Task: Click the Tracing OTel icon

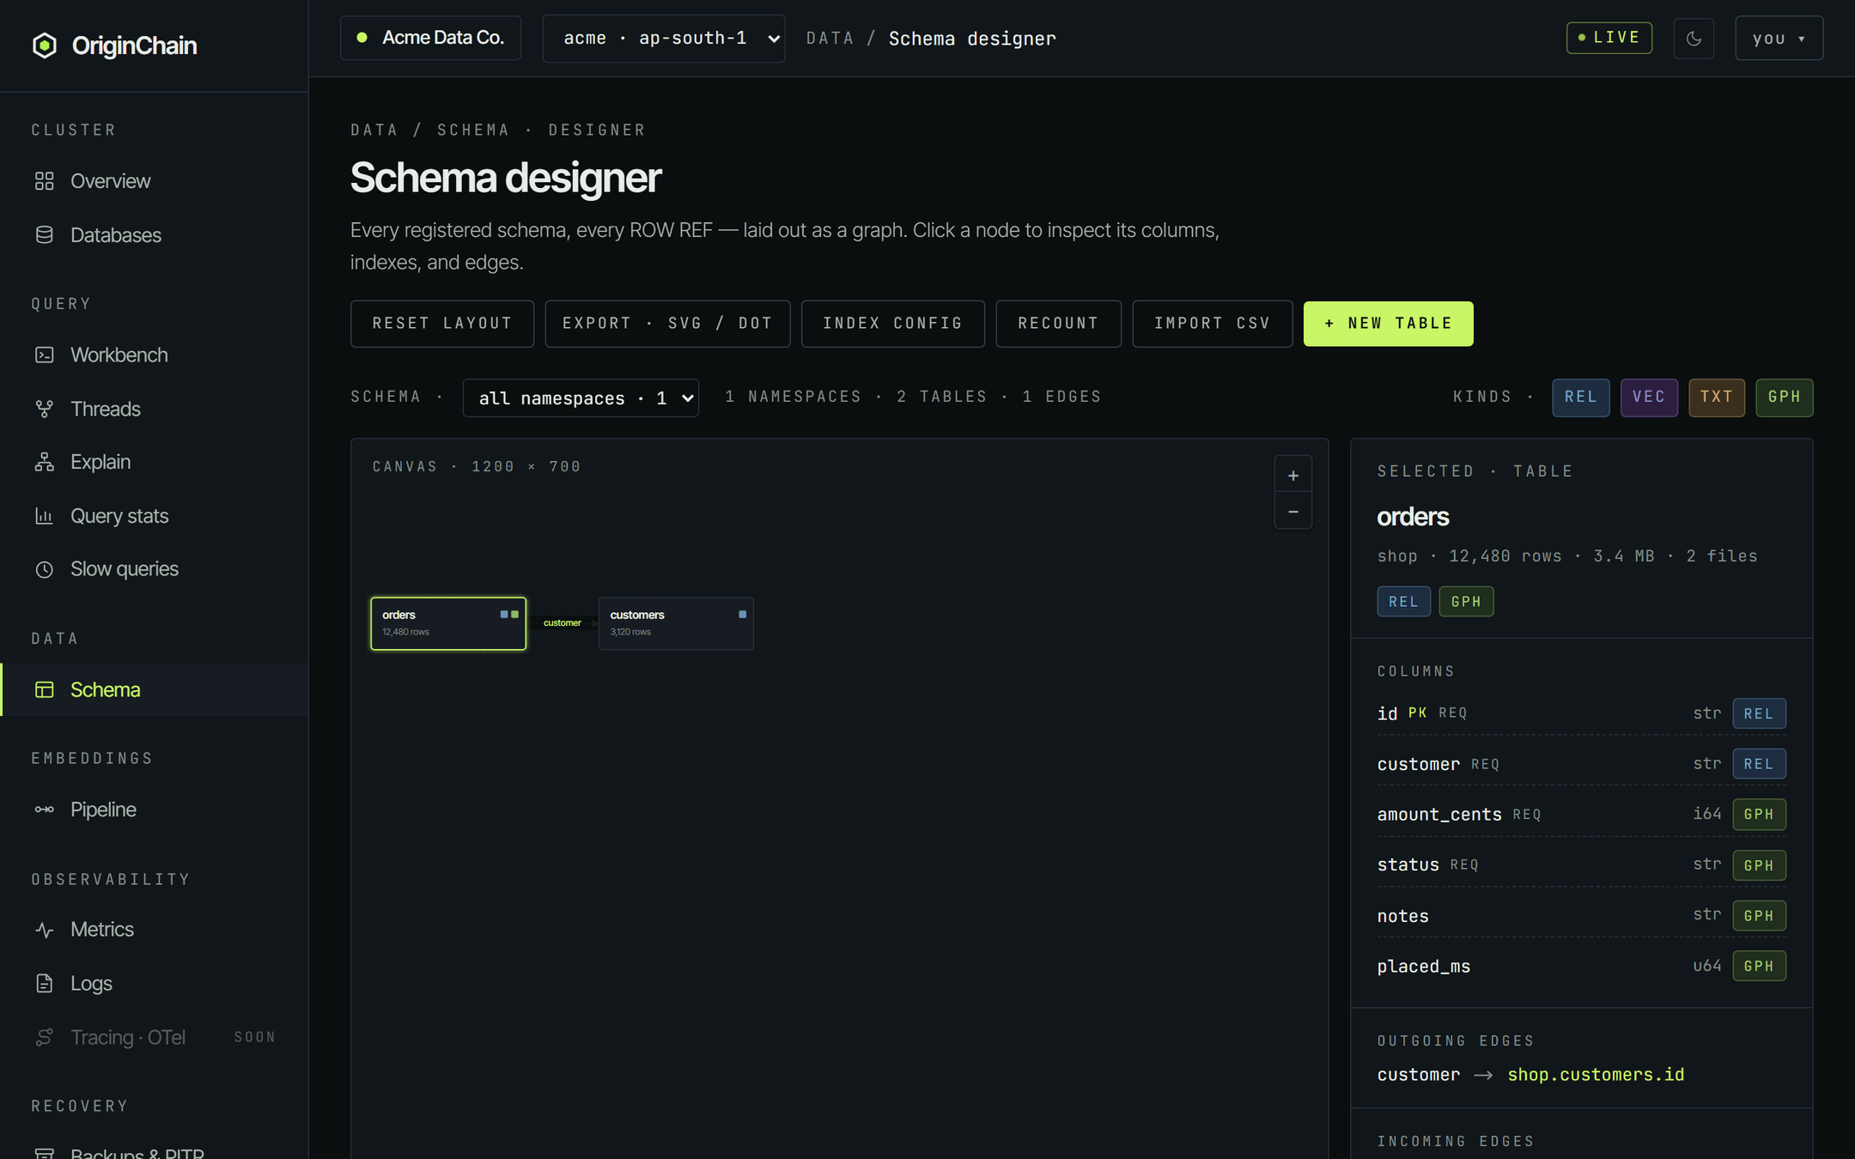Action: tap(45, 1037)
